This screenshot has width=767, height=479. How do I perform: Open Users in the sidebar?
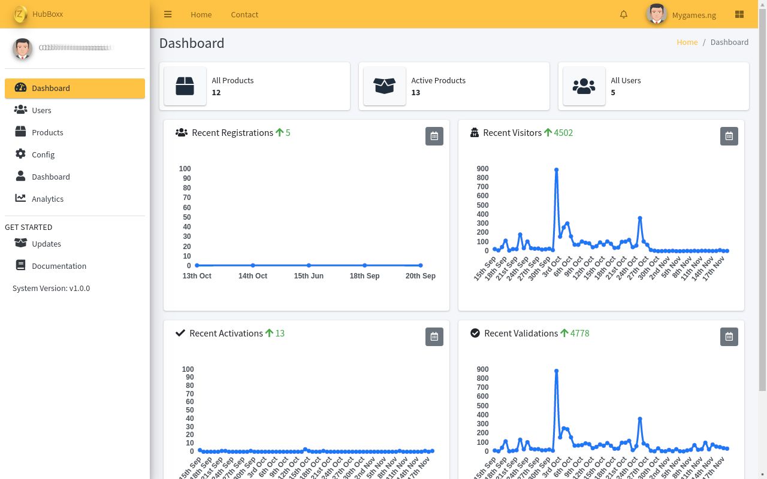[x=41, y=110]
